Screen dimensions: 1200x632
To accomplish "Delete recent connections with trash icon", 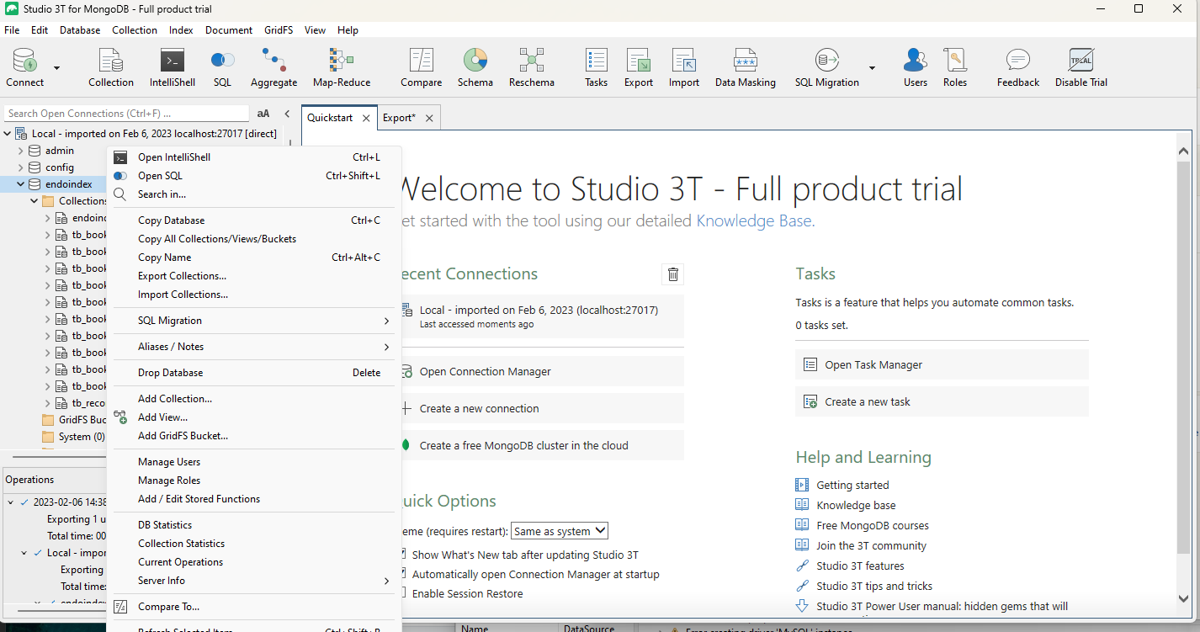I will point(673,274).
